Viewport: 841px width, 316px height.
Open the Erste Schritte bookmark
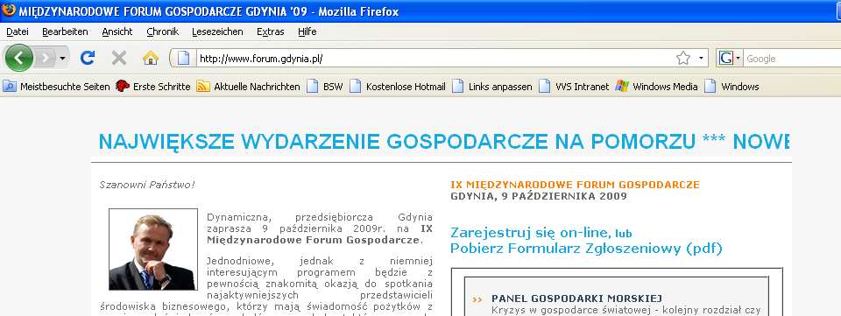pos(152,87)
